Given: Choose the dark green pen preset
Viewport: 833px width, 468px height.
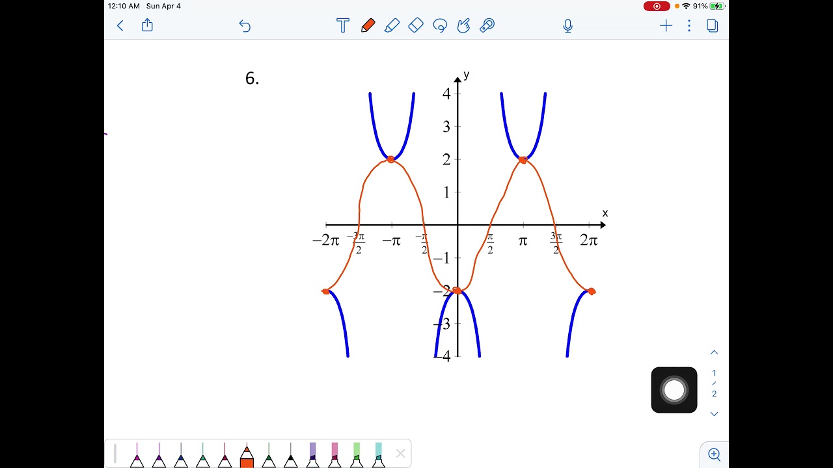Looking at the screenshot, I should coord(269,455).
